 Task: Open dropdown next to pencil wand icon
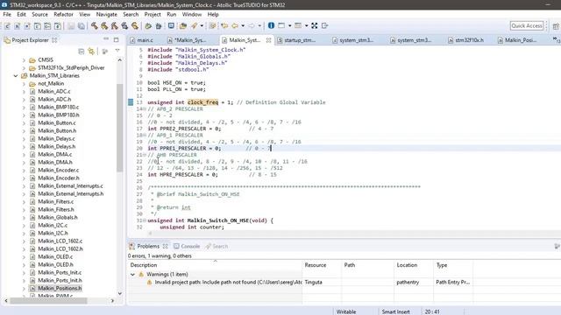click(202, 25)
